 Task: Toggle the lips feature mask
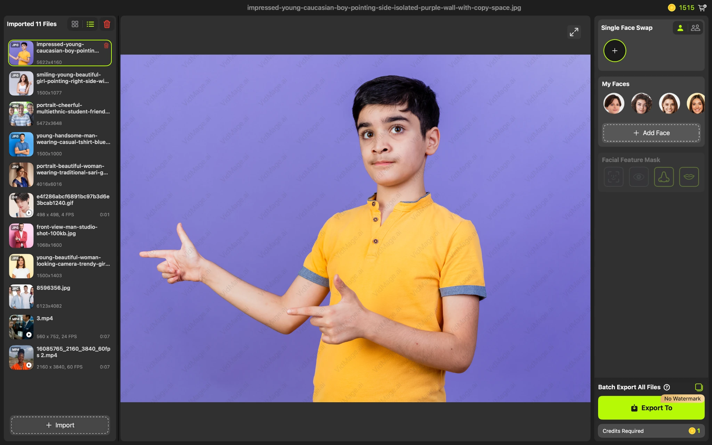click(689, 177)
